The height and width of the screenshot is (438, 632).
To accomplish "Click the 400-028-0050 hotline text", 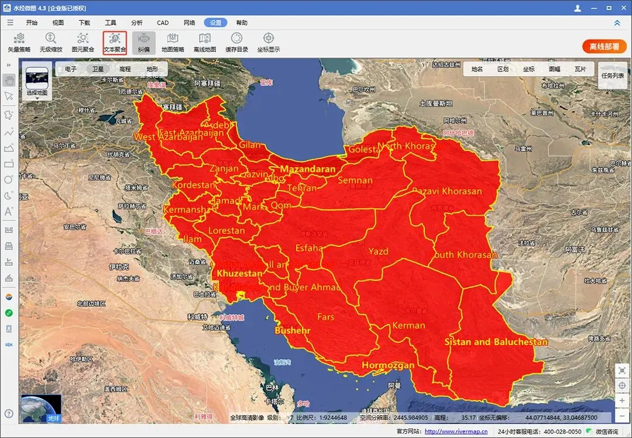I will click(563, 431).
